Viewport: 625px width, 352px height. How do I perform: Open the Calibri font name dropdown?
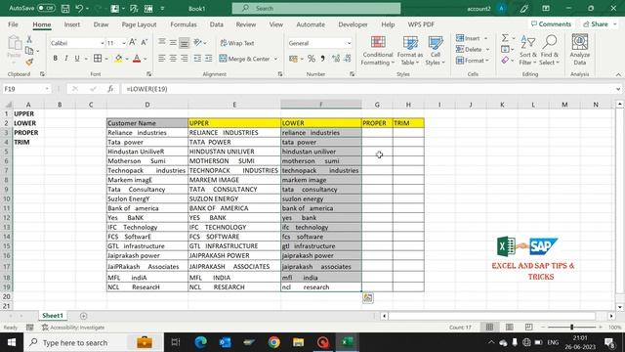click(102, 43)
